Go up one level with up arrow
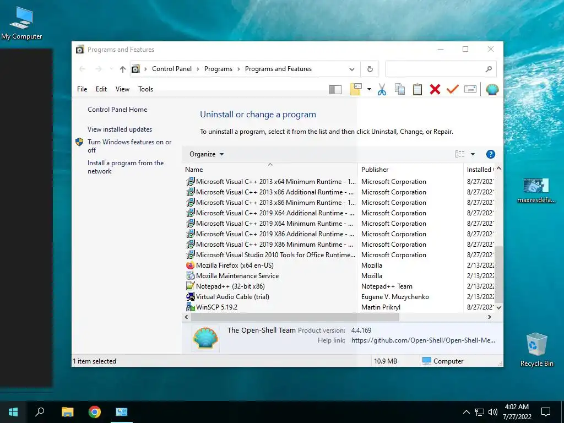The height and width of the screenshot is (423, 564). pyautogui.click(x=123, y=69)
